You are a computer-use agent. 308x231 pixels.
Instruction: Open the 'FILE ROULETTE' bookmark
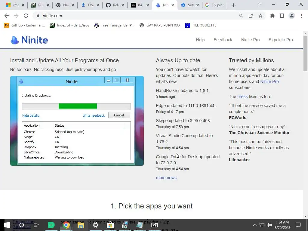click(x=201, y=25)
